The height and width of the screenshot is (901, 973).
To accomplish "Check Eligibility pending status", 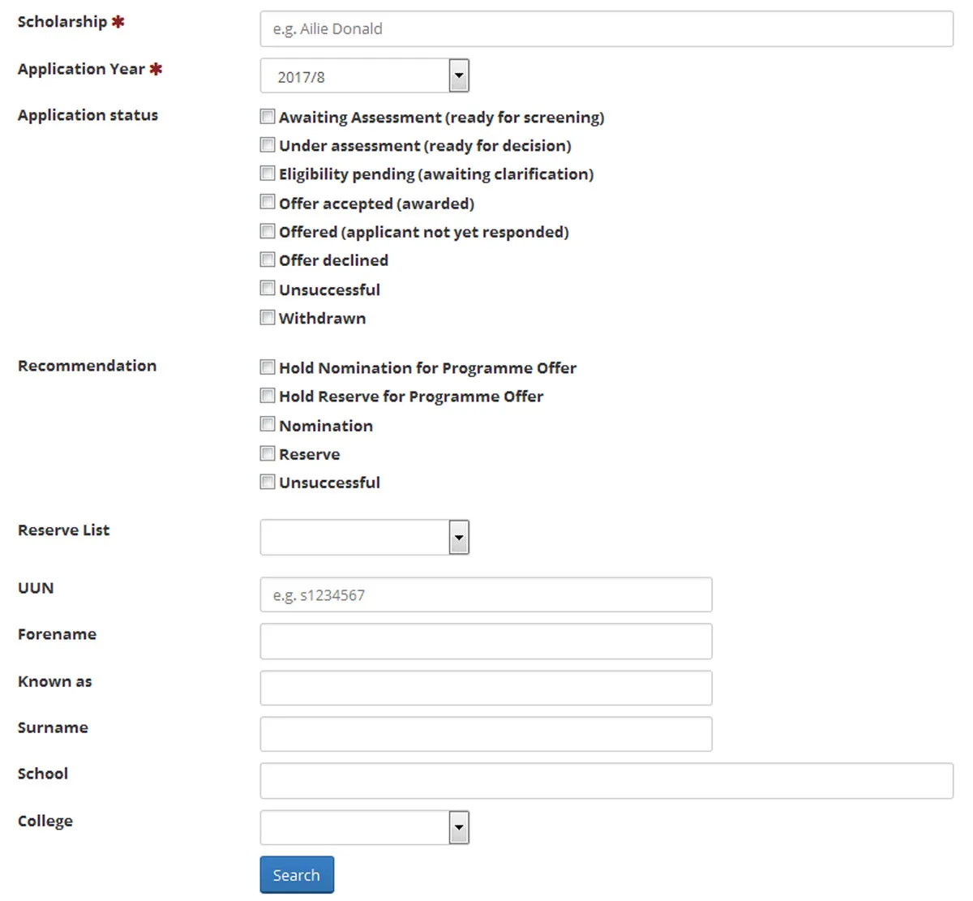I will [x=268, y=173].
